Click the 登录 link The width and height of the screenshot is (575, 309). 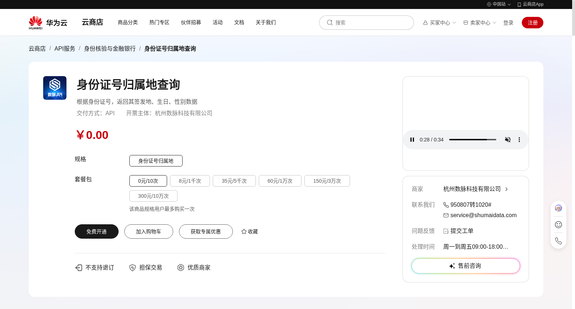pos(508,23)
